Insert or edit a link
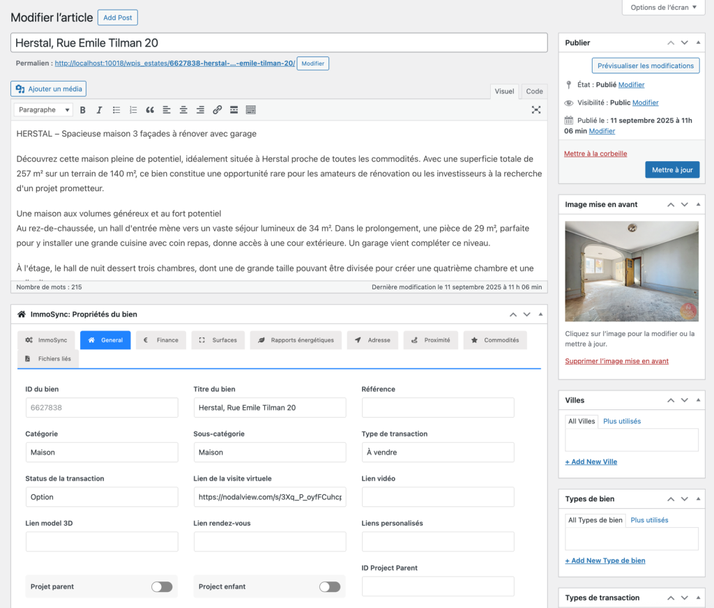714x608 pixels. [218, 109]
